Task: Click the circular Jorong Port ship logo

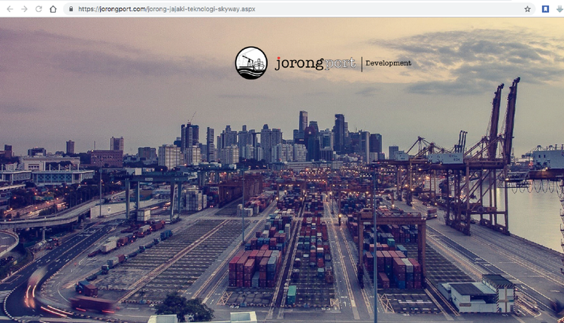Action: click(x=251, y=63)
